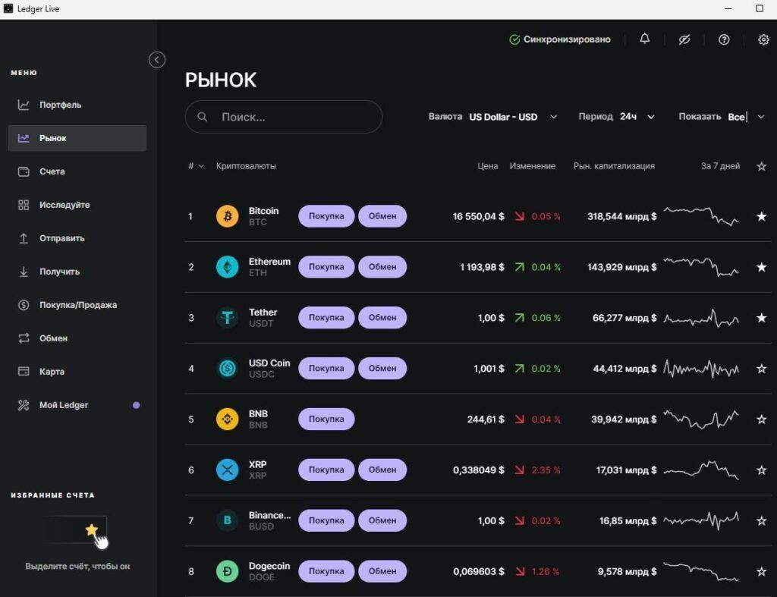Screen dimensions: 777x597
Task: Click inside the Поиск search field
Action: pos(283,117)
